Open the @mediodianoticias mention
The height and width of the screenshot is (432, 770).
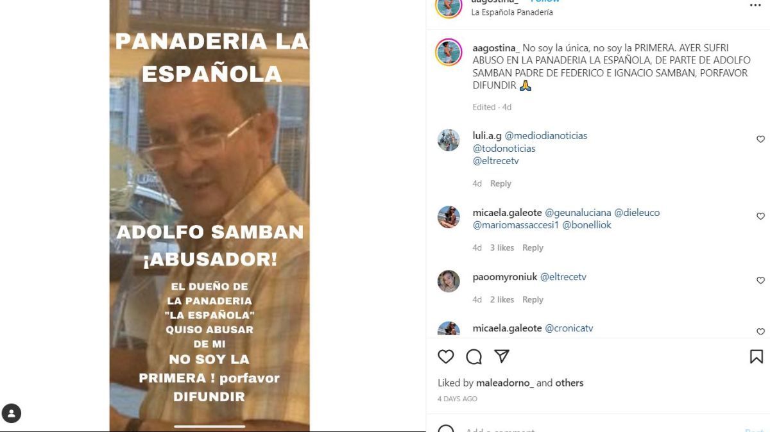546,136
